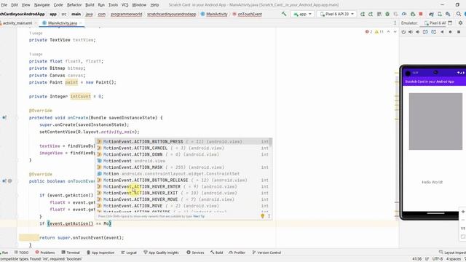
Task: Click the Next Tip link in popup
Action: coord(199,216)
